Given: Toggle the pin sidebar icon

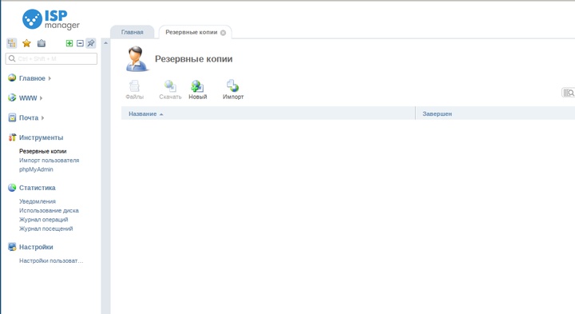Looking at the screenshot, I should click(90, 43).
